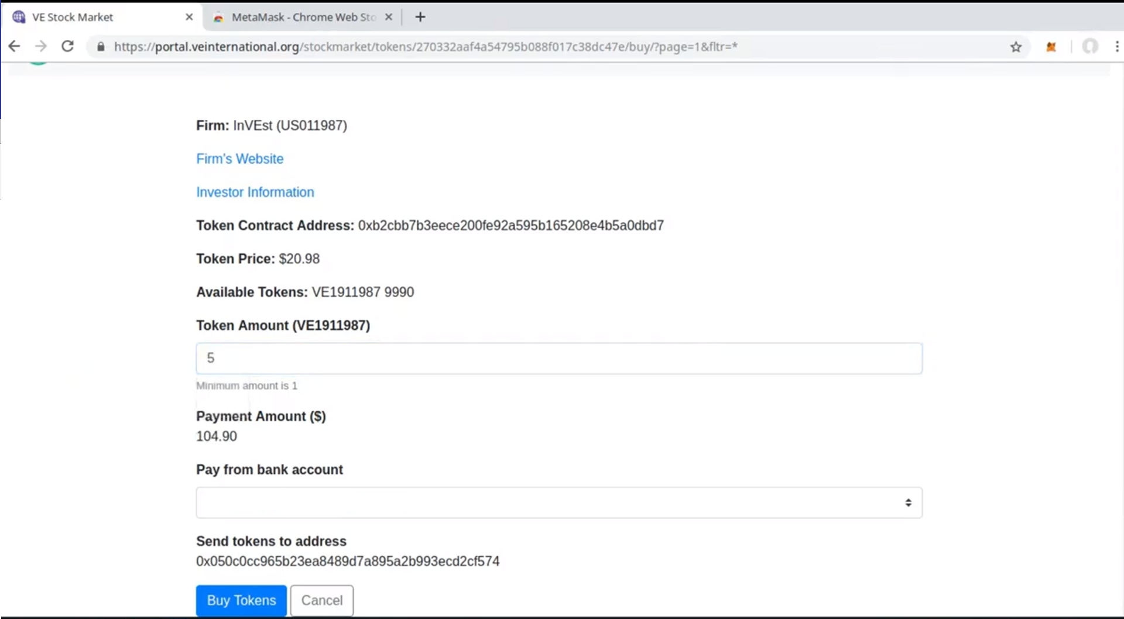Open the MetaMask fox extension icon
The height and width of the screenshot is (619, 1124).
click(1051, 47)
